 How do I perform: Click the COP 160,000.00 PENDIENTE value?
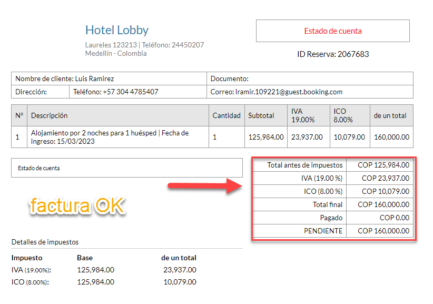383,231
